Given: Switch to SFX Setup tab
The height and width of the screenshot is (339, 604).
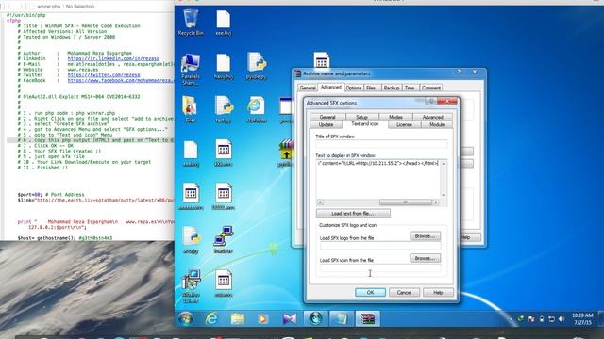Looking at the screenshot, I should pyautogui.click(x=361, y=117).
